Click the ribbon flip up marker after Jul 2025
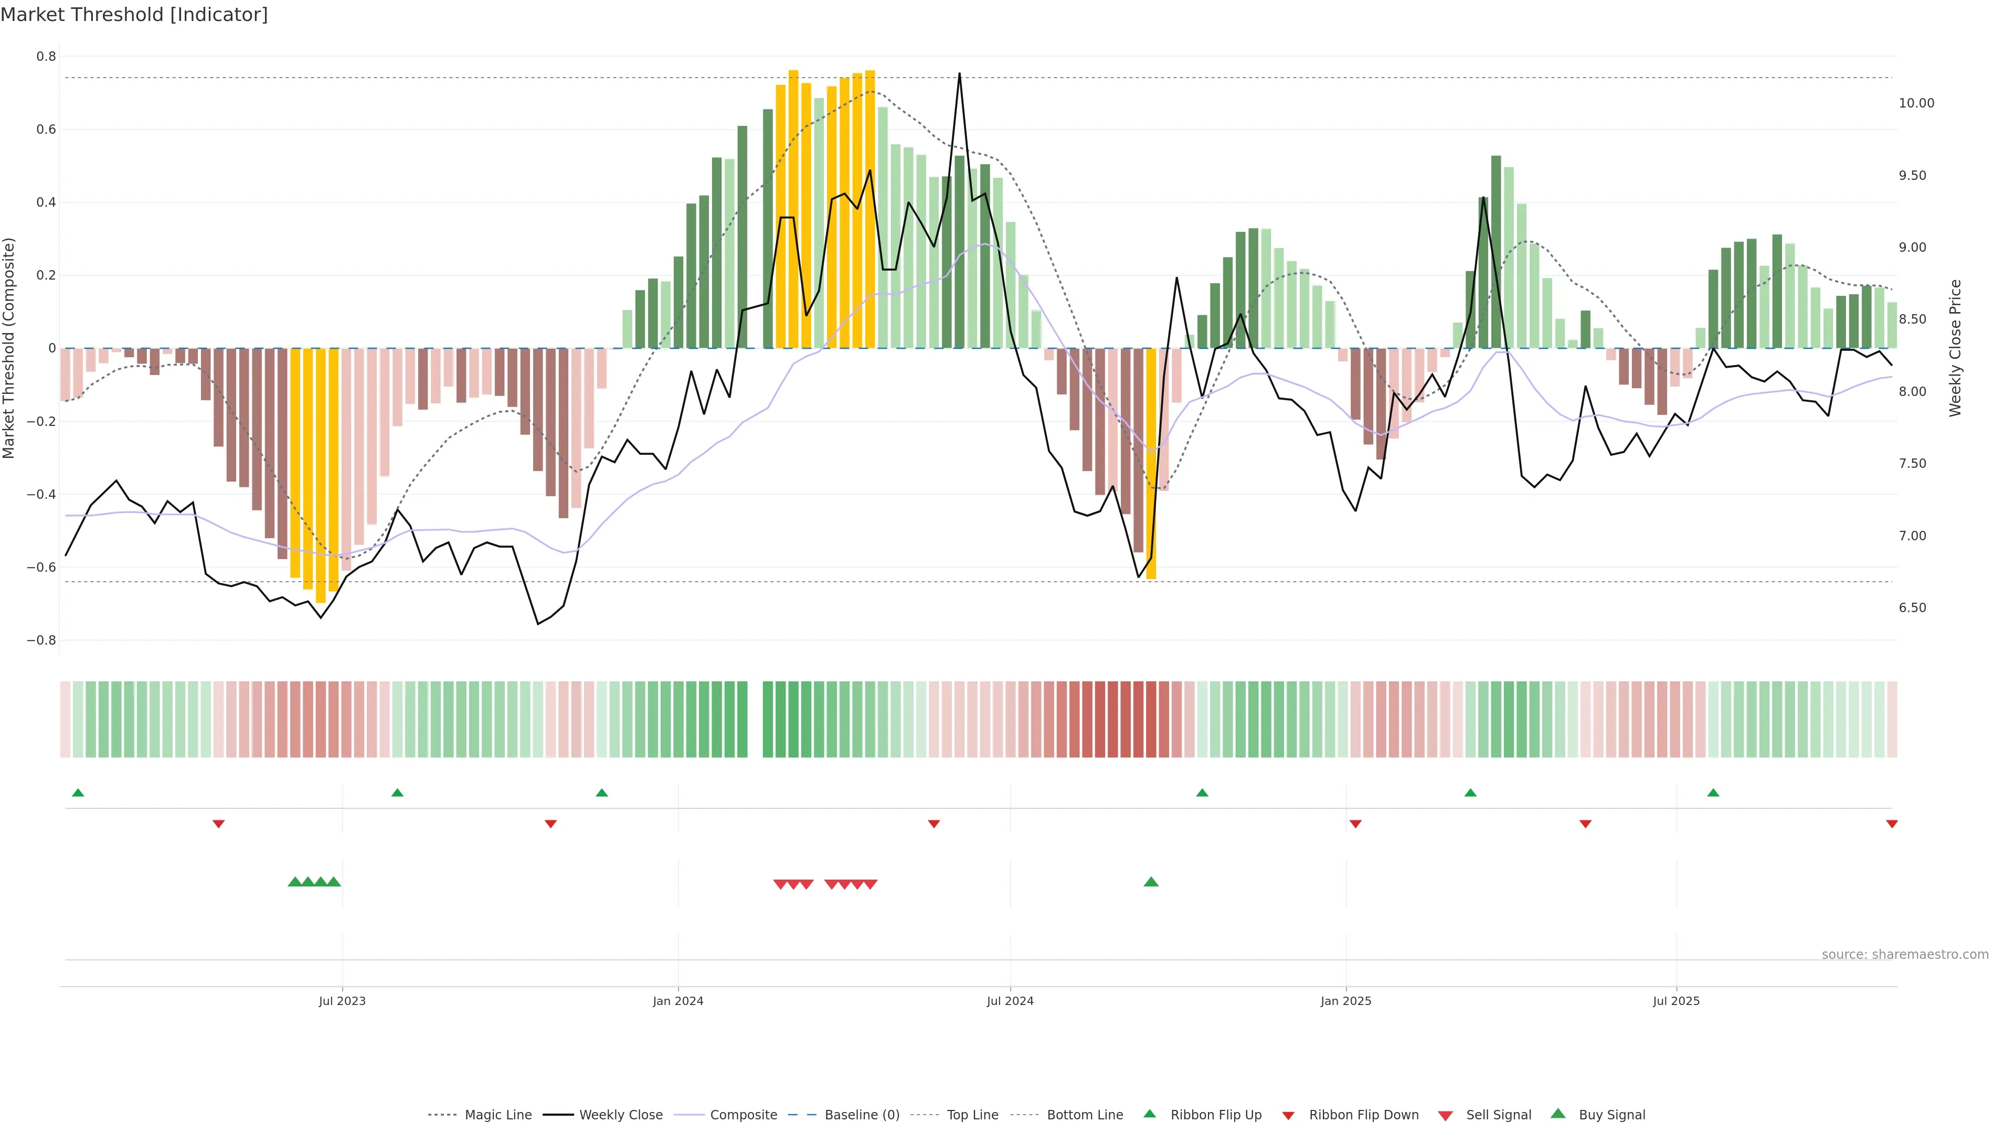This screenshot has width=2015, height=1133. pos(1713,793)
